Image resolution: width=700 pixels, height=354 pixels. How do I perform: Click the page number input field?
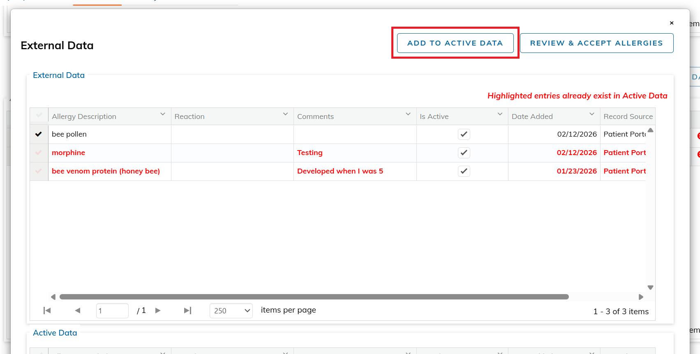(112, 311)
